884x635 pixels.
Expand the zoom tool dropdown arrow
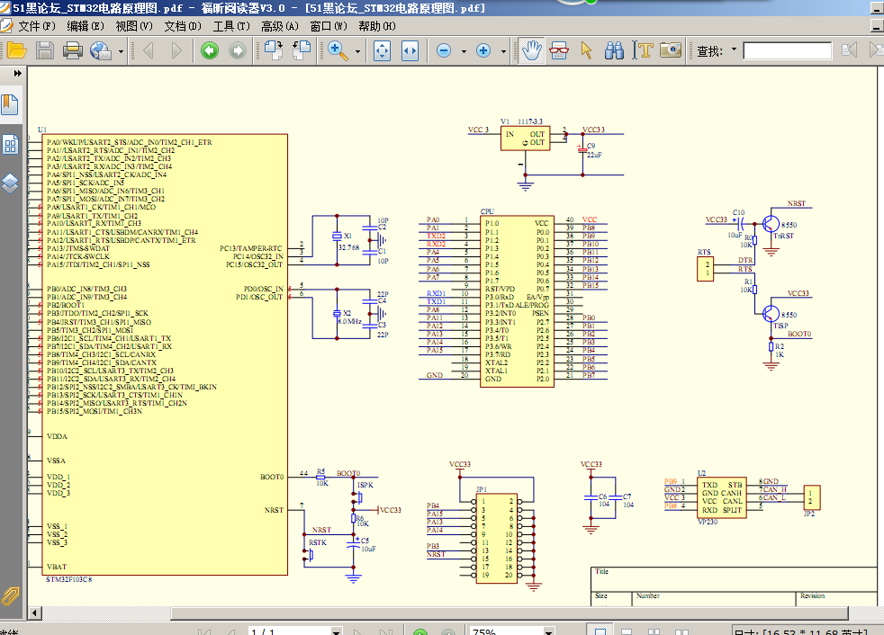click(357, 51)
